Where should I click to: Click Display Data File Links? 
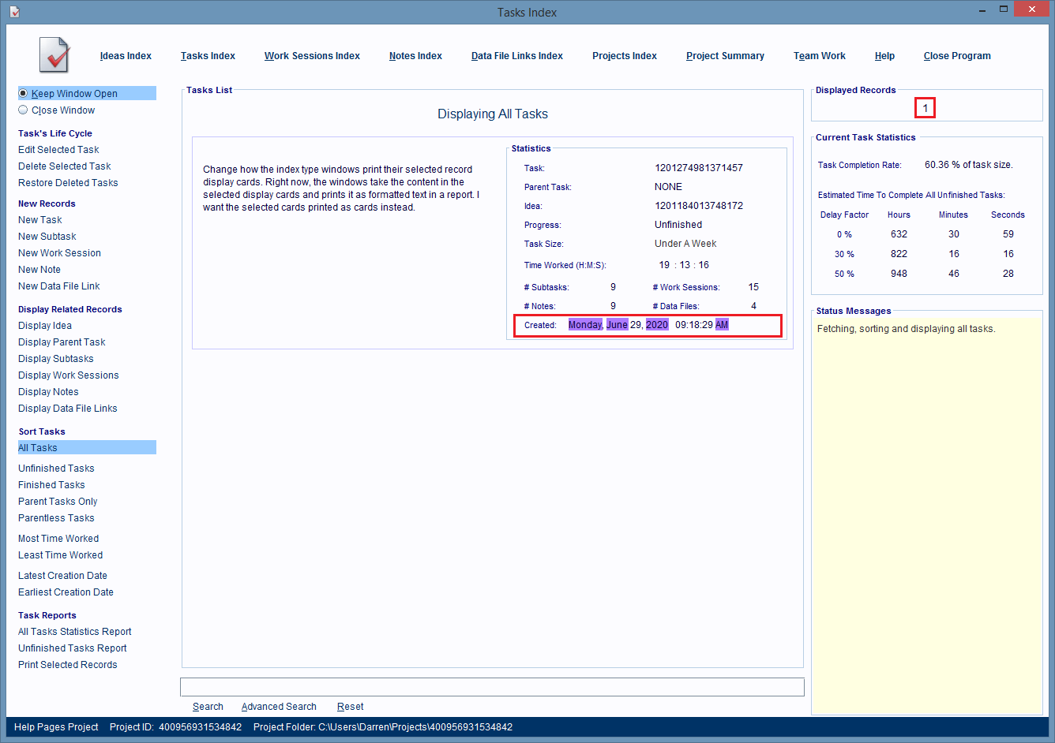(x=68, y=409)
